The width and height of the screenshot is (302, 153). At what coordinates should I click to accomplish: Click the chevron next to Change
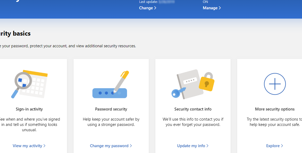click(155, 8)
